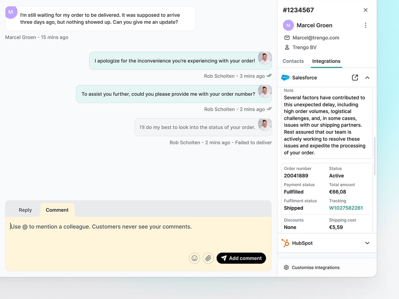
Task: Open Salesforce record in external window
Action: click(x=355, y=77)
